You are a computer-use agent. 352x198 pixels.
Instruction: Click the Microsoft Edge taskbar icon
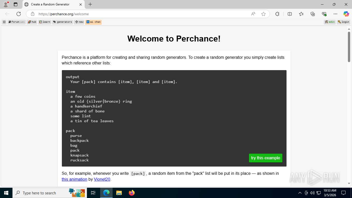point(106,193)
